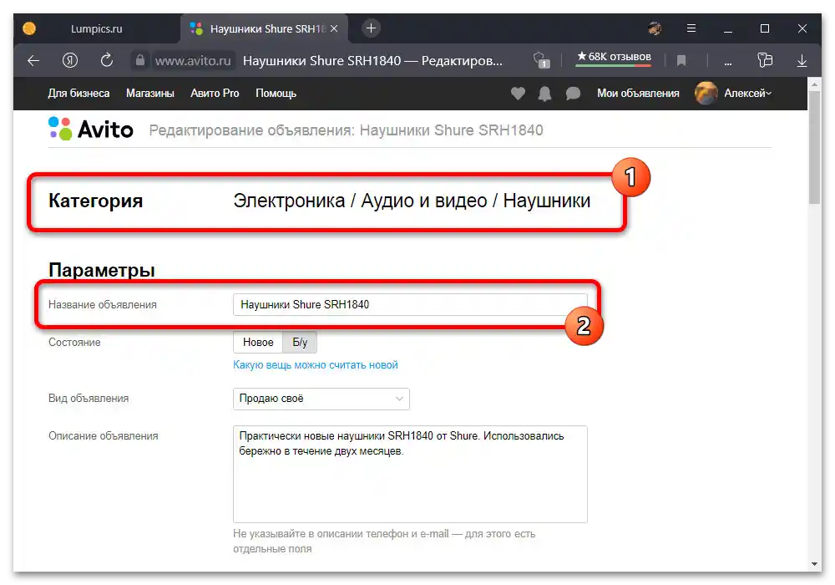
Task: Click the orange circle icon on the Lumpics tab
Action: (x=30, y=28)
